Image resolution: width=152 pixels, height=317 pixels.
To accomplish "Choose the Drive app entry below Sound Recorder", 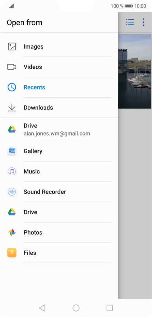I will (x=59, y=212).
